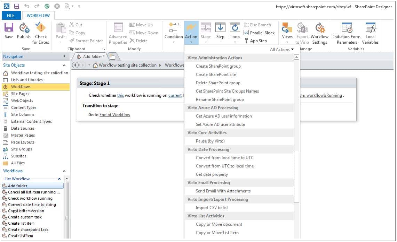Click the new tab button beside Add folder
This screenshot has width=397, height=242.
pyautogui.click(x=113, y=57)
